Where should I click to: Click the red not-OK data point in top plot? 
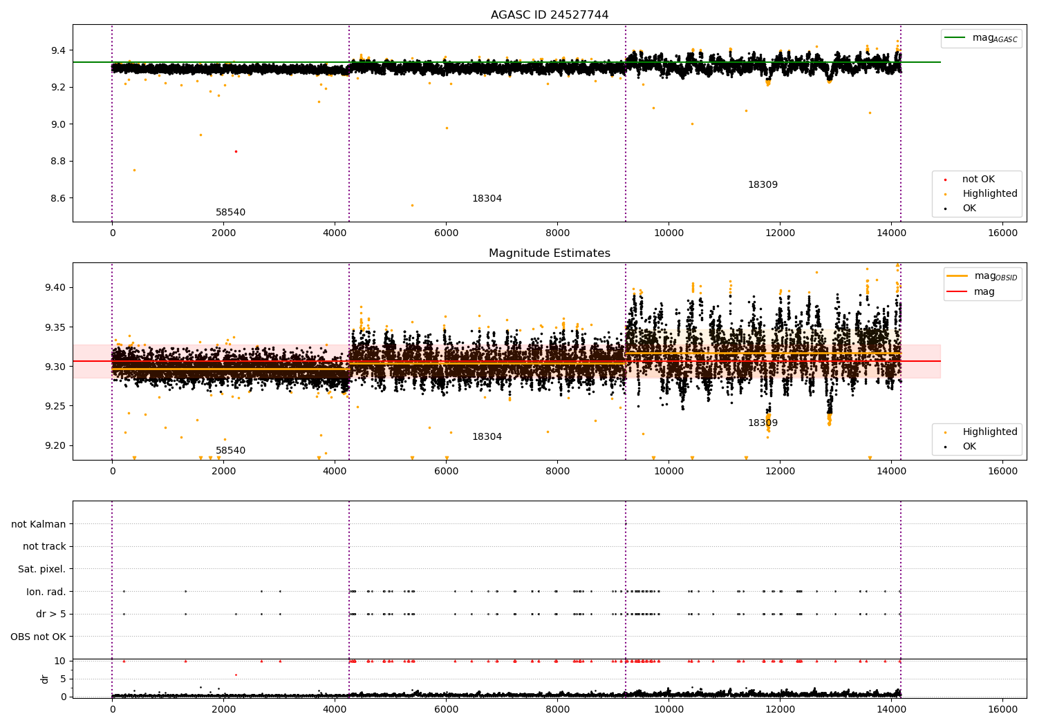(x=236, y=151)
